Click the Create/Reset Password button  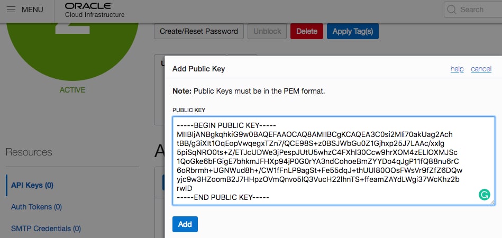coord(199,31)
